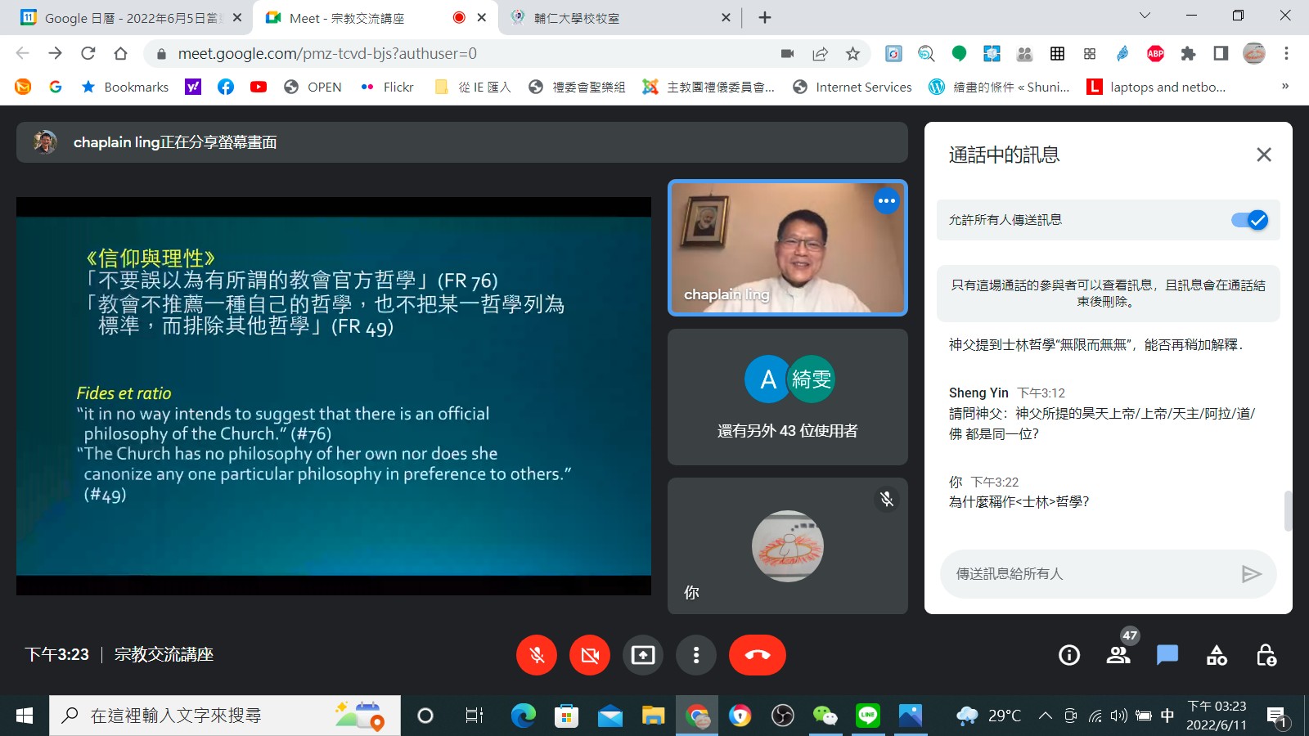Image resolution: width=1309 pixels, height=736 pixels.
Task: Click the chat messages icon in bottom bar
Action: click(1167, 655)
